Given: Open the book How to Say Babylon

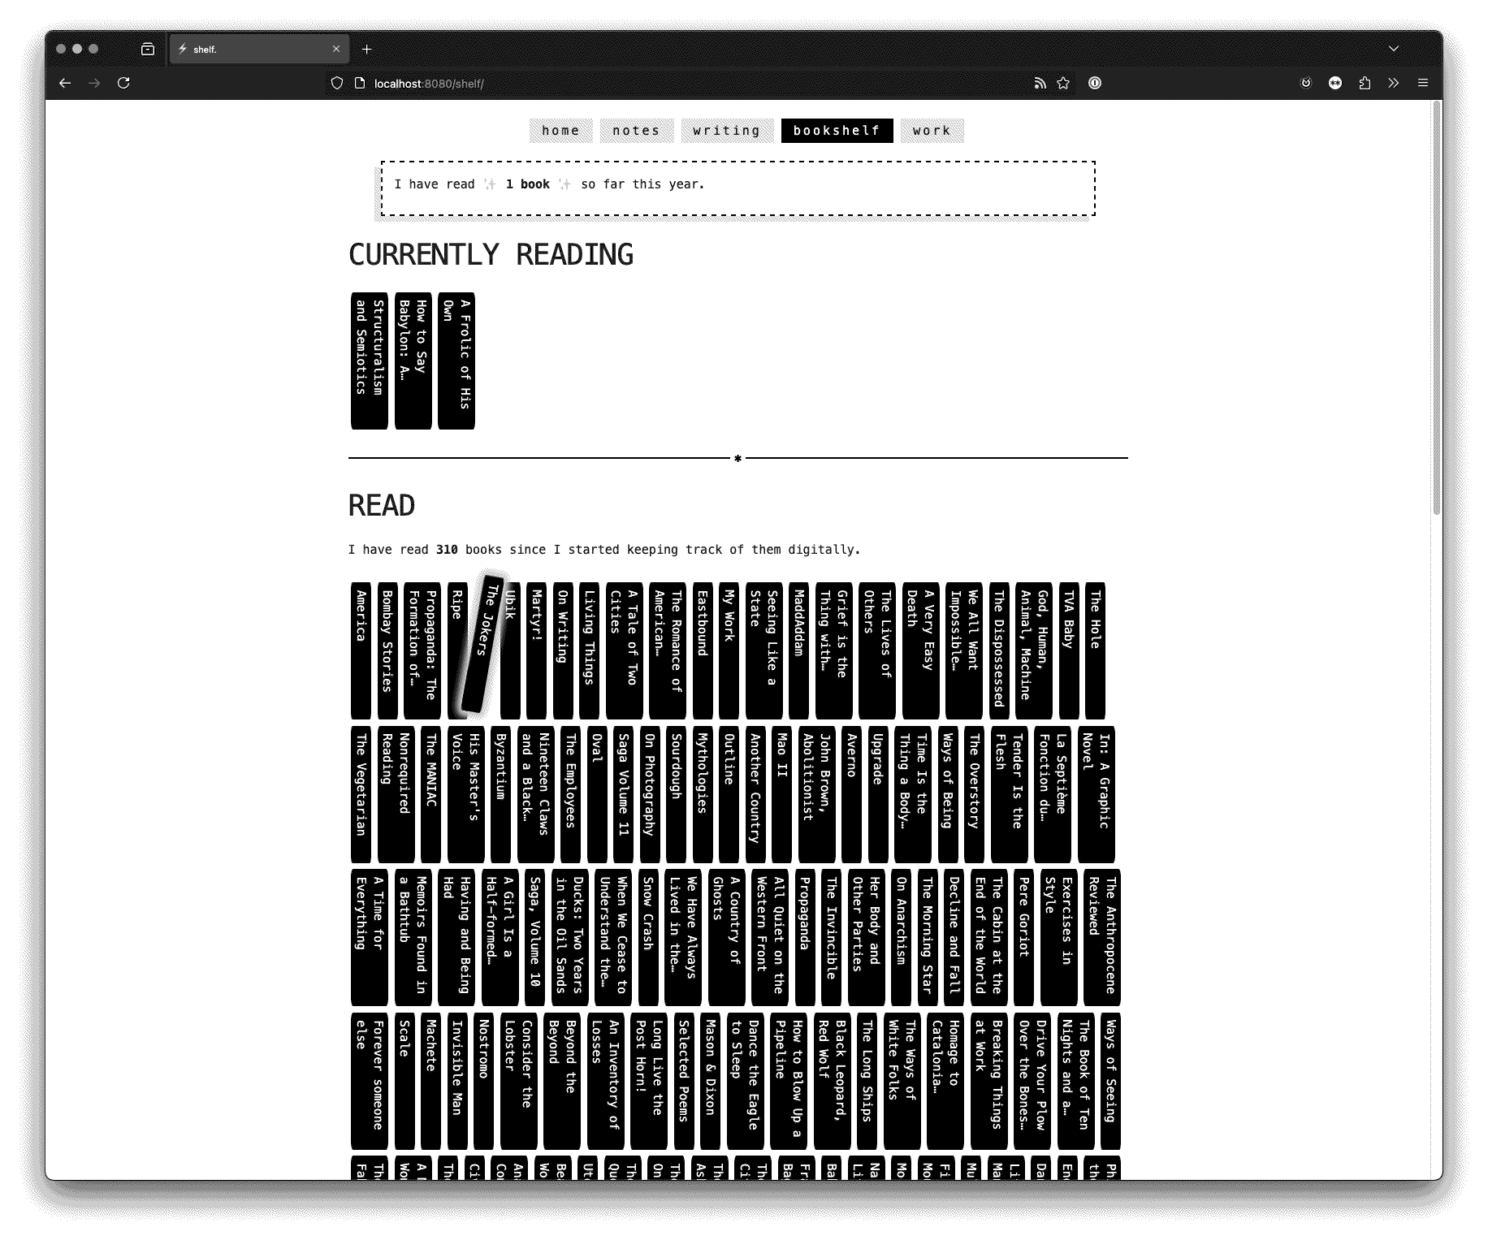Looking at the screenshot, I should pyautogui.click(x=413, y=361).
